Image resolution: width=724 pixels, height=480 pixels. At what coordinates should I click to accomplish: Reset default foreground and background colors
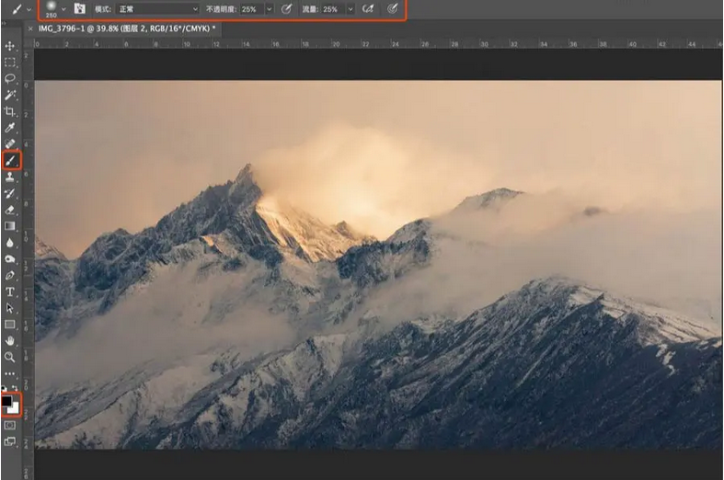[x=5, y=388]
